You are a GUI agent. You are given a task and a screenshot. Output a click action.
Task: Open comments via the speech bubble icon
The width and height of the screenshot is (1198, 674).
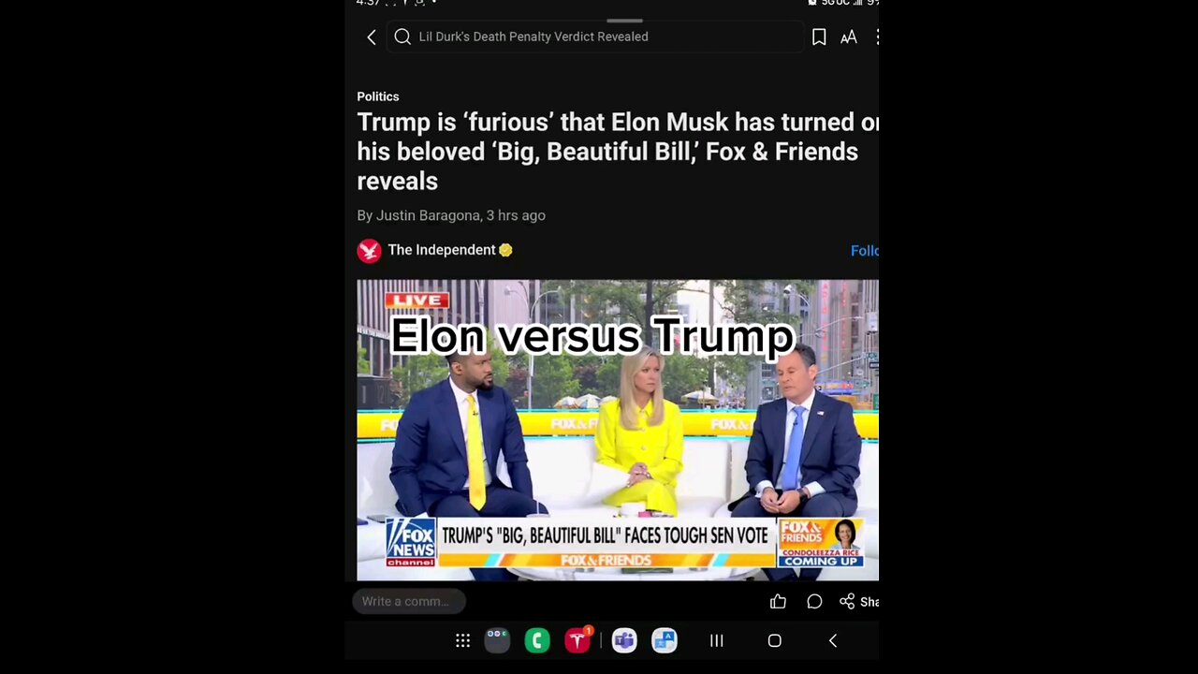pyautogui.click(x=814, y=602)
